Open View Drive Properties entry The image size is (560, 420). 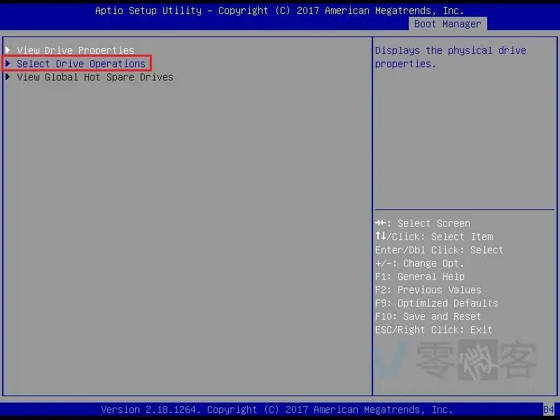pyautogui.click(x=75, y=50)
